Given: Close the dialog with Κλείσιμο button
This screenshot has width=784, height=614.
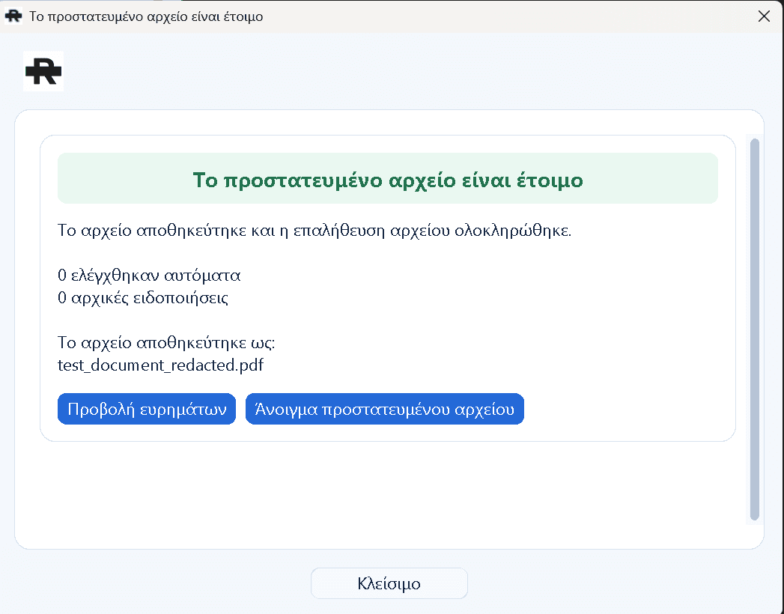Looking at the screenshot, I should pos(389,583).
